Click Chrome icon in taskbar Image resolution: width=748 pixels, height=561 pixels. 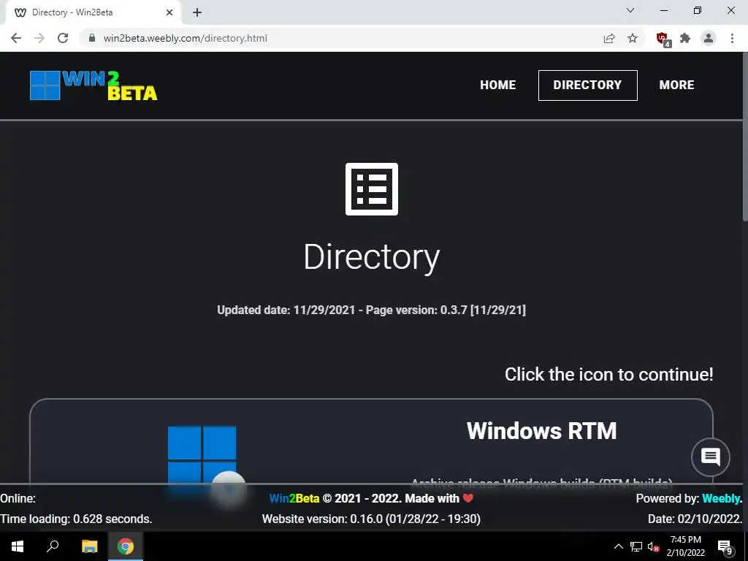tap(126, 546)
